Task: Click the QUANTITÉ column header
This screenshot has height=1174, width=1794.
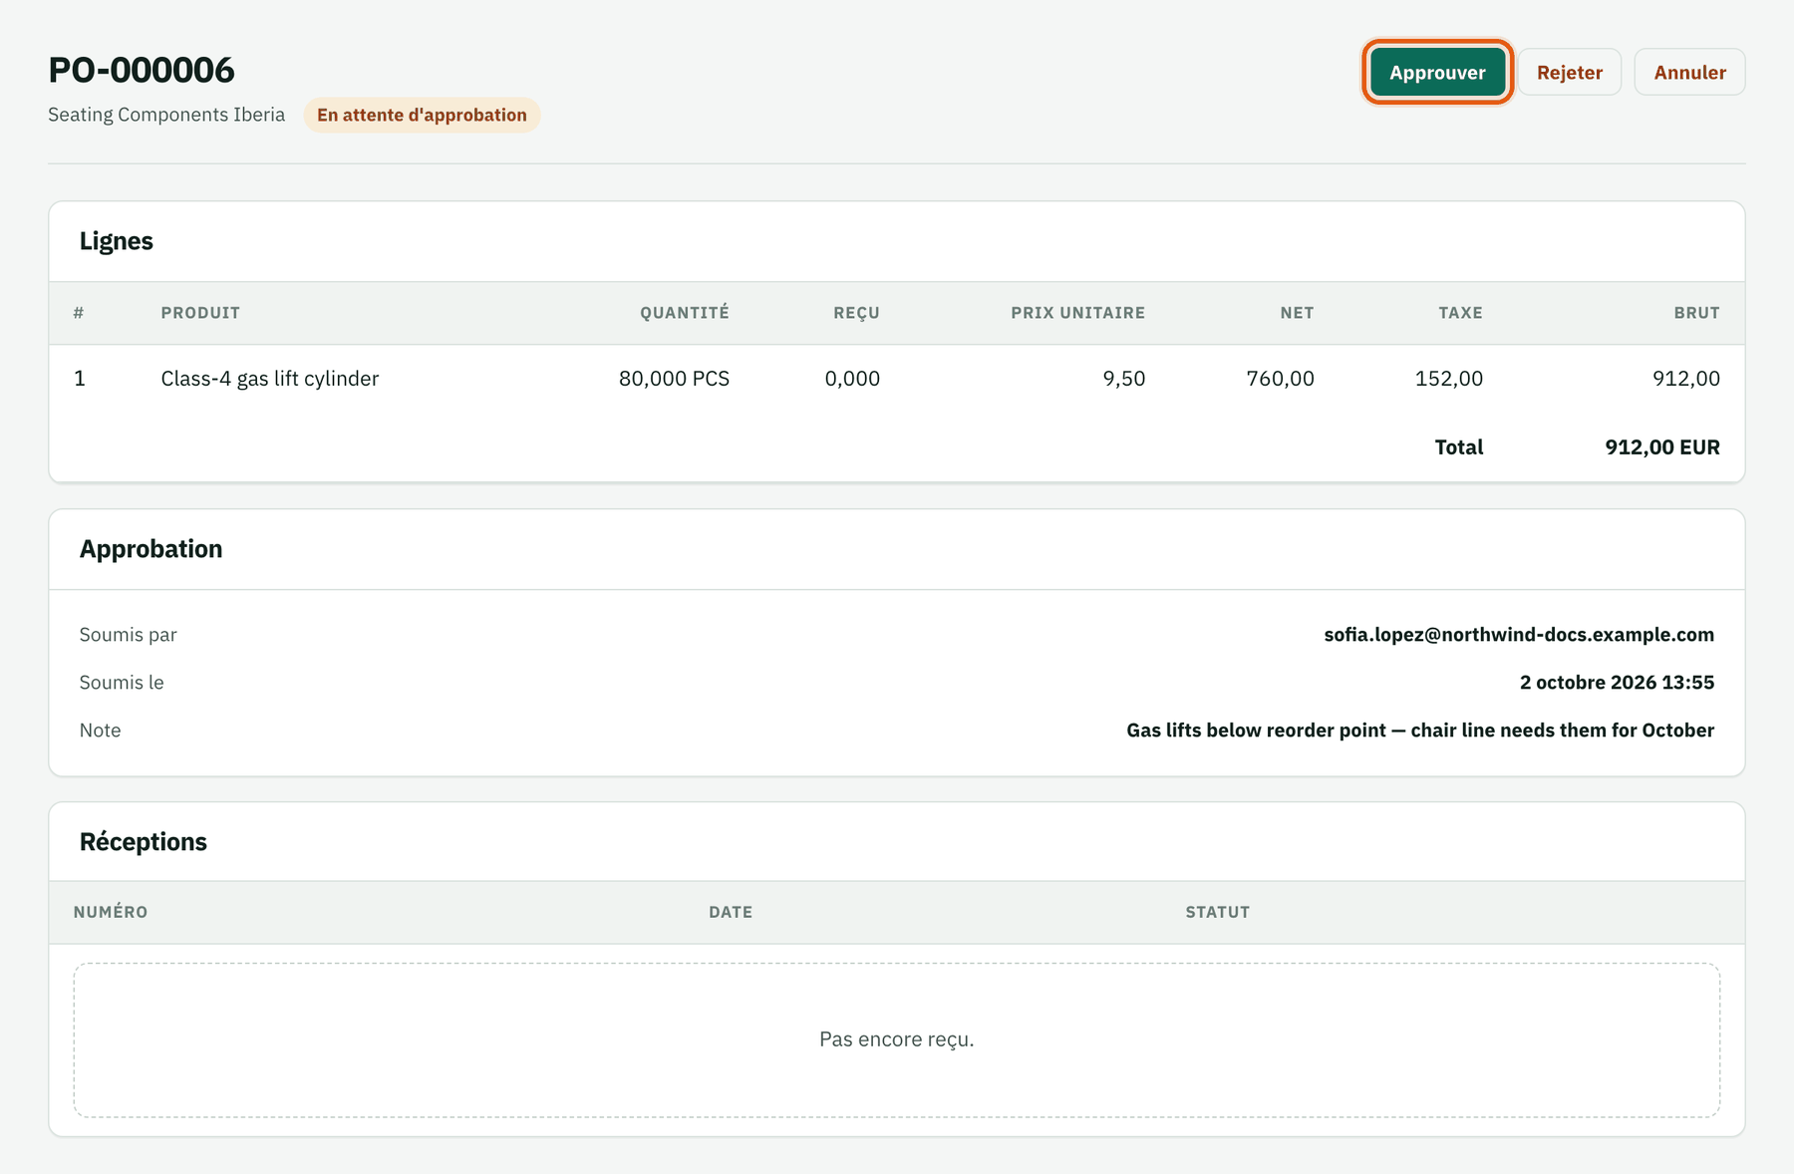Action: pos(685,313)
